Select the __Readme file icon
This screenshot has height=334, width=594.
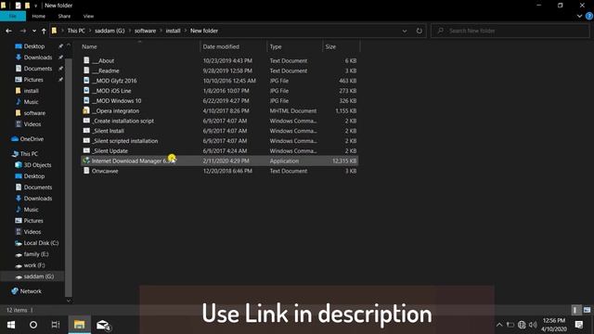86,71
